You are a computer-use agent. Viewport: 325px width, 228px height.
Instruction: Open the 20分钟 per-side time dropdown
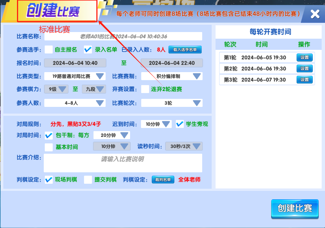[x=111, y=135]
